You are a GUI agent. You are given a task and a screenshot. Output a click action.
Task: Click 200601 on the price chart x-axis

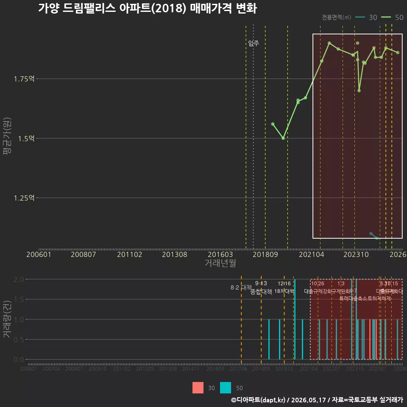tap(39, 254)
